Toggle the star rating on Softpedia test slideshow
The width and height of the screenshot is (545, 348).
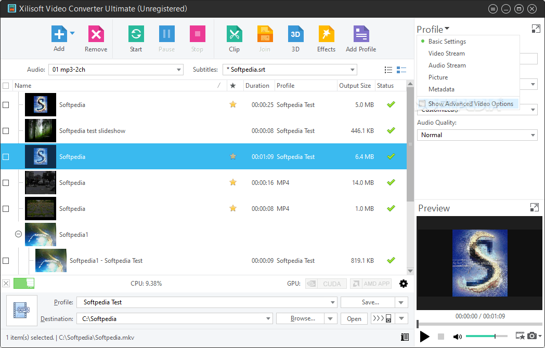[x=232, y=130]
